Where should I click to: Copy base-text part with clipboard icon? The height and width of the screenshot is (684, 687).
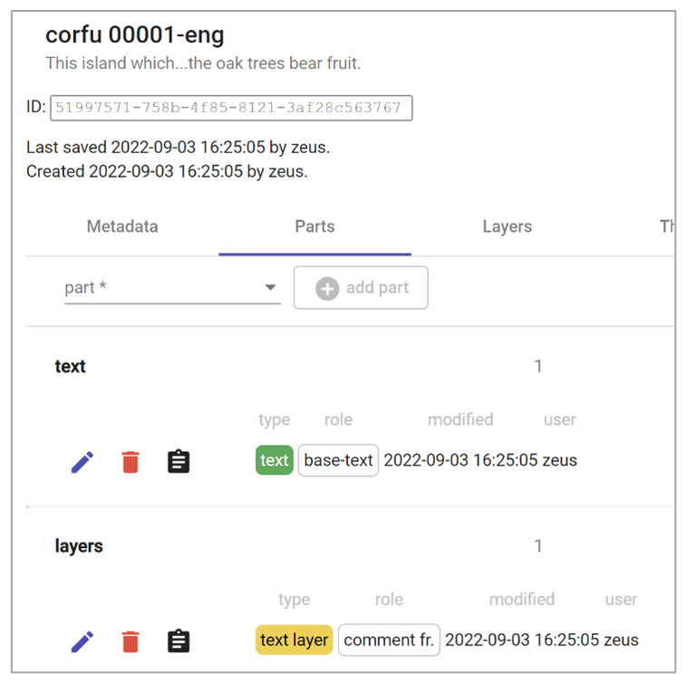(179, 461)
